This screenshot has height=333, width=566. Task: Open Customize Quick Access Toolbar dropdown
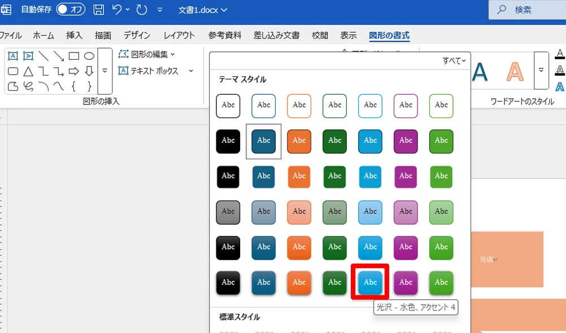pos(160,10)
